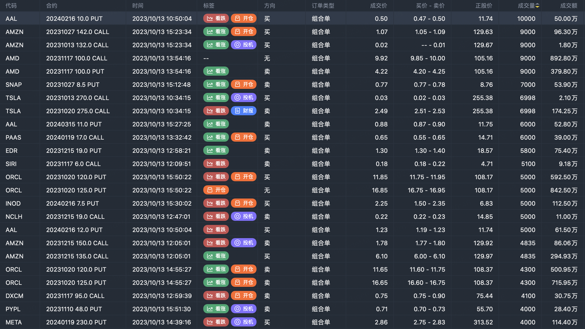Click timestamp 2023/10/13 12:09:51
The image size is (585, 329).
tap(161, 164)
